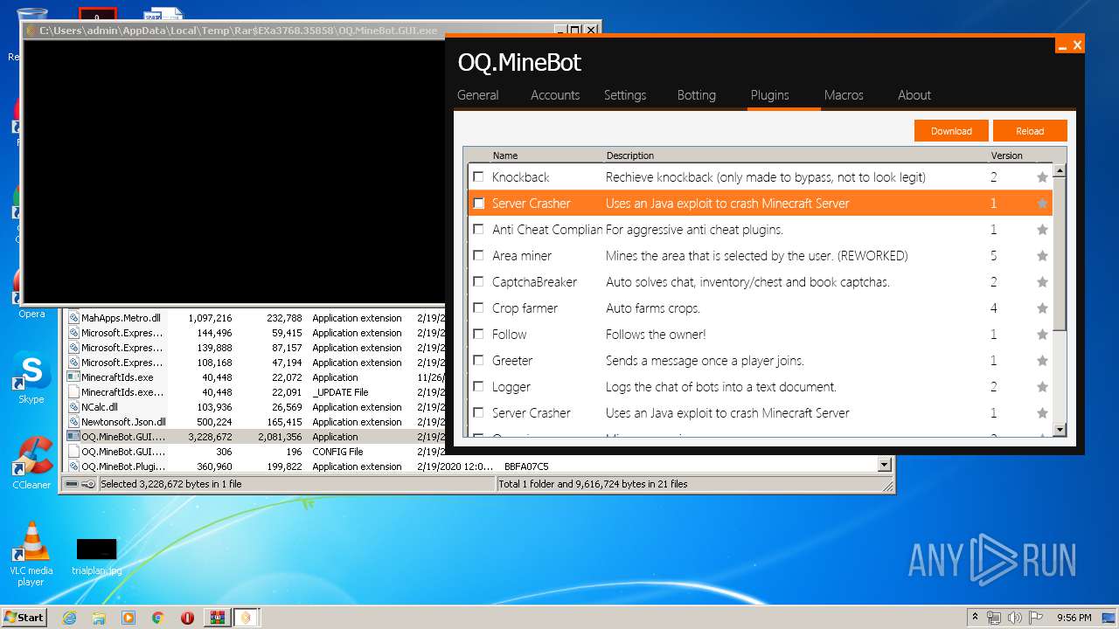Image resolution: width=1119 pixels, height=629 pixels.
Task: Sort plugins by Version column header
Action: [1006, 156]
